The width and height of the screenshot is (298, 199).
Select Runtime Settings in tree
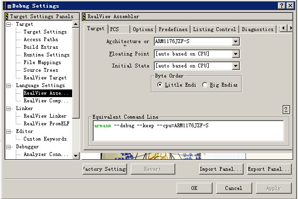point(47,55)
